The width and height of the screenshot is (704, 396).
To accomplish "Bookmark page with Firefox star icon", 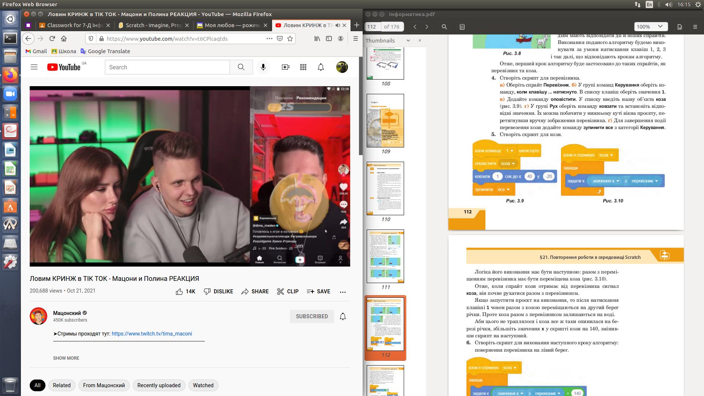I will [x=290, y=38].
